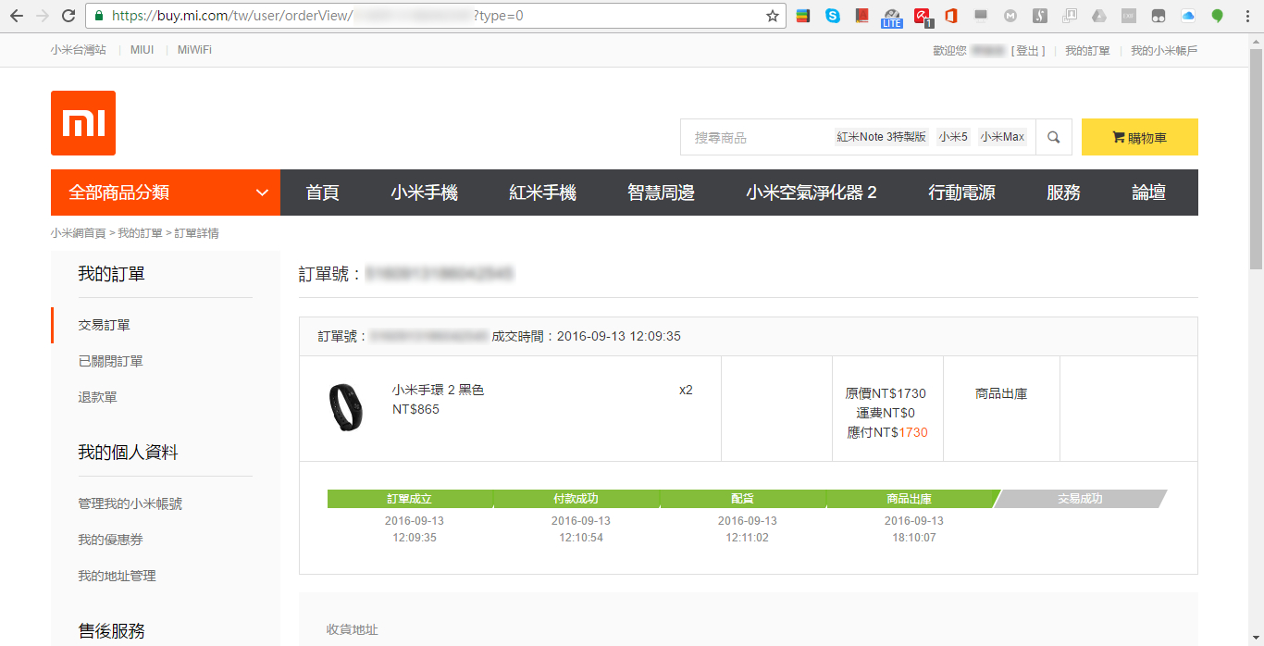Click the 小米手環 2 黑色 product name
Viewport: 1264px width, 646px height.
pos(438,390)
